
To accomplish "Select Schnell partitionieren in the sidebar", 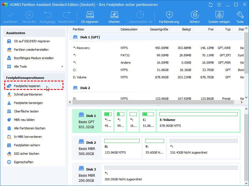I will click(28, 94).
